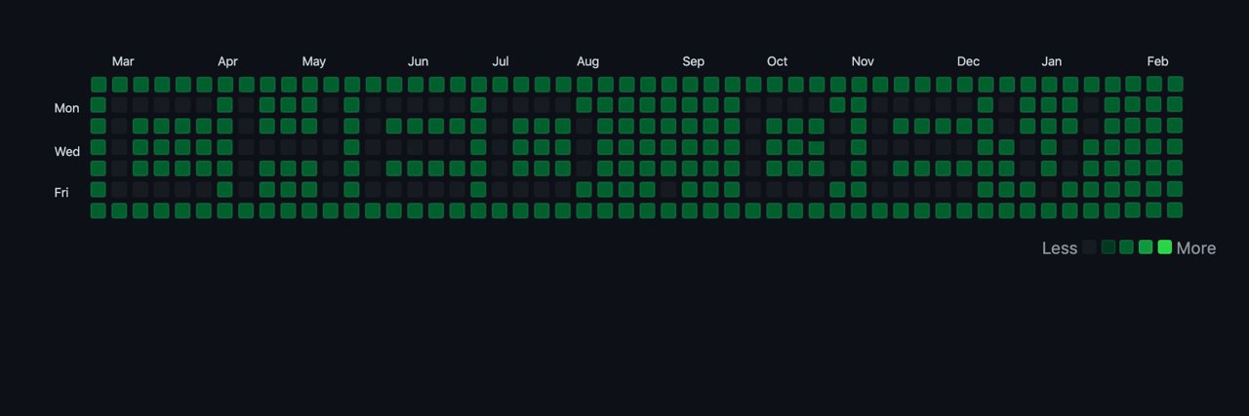This screenshot has width=1249, height=416.
Task: Click the Oct month label
Action: (x=777, y=61)
